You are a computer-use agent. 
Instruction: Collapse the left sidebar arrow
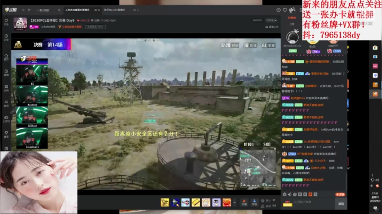11,112
